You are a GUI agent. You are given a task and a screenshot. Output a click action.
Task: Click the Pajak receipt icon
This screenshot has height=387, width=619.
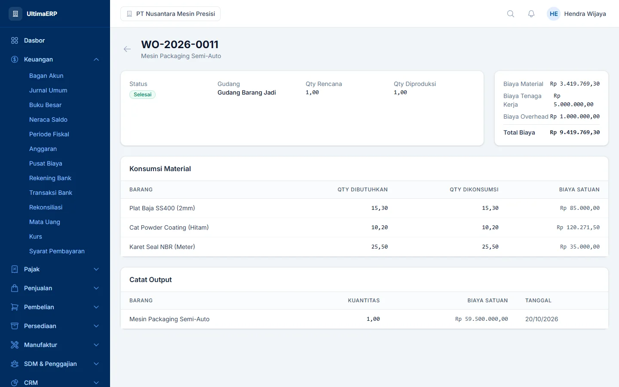click(15, 269)
